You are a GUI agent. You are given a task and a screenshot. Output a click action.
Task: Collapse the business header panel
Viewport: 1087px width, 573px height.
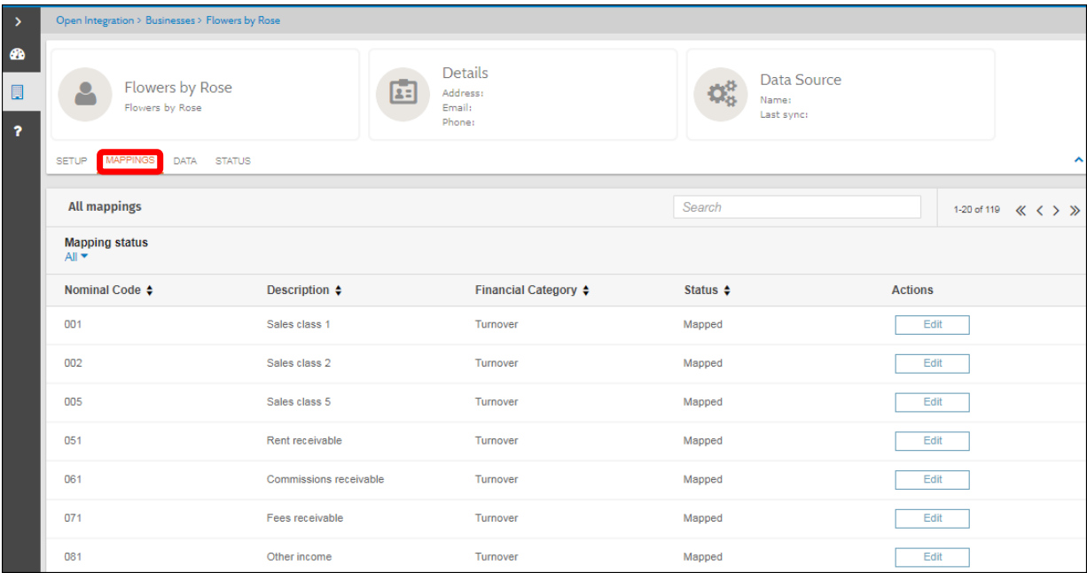tap(1078, 160)
